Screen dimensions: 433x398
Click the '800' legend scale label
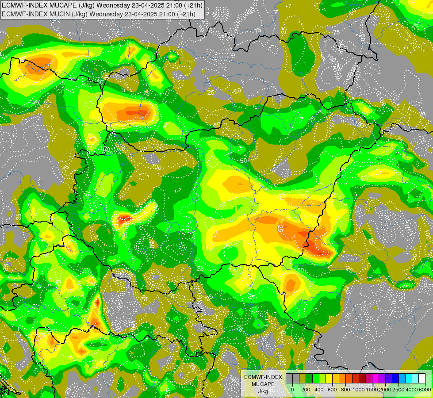pos(345,390)
